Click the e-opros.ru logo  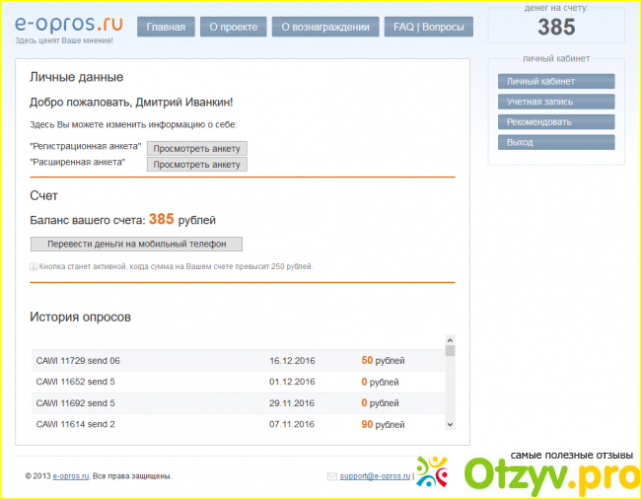pos(67,24)
